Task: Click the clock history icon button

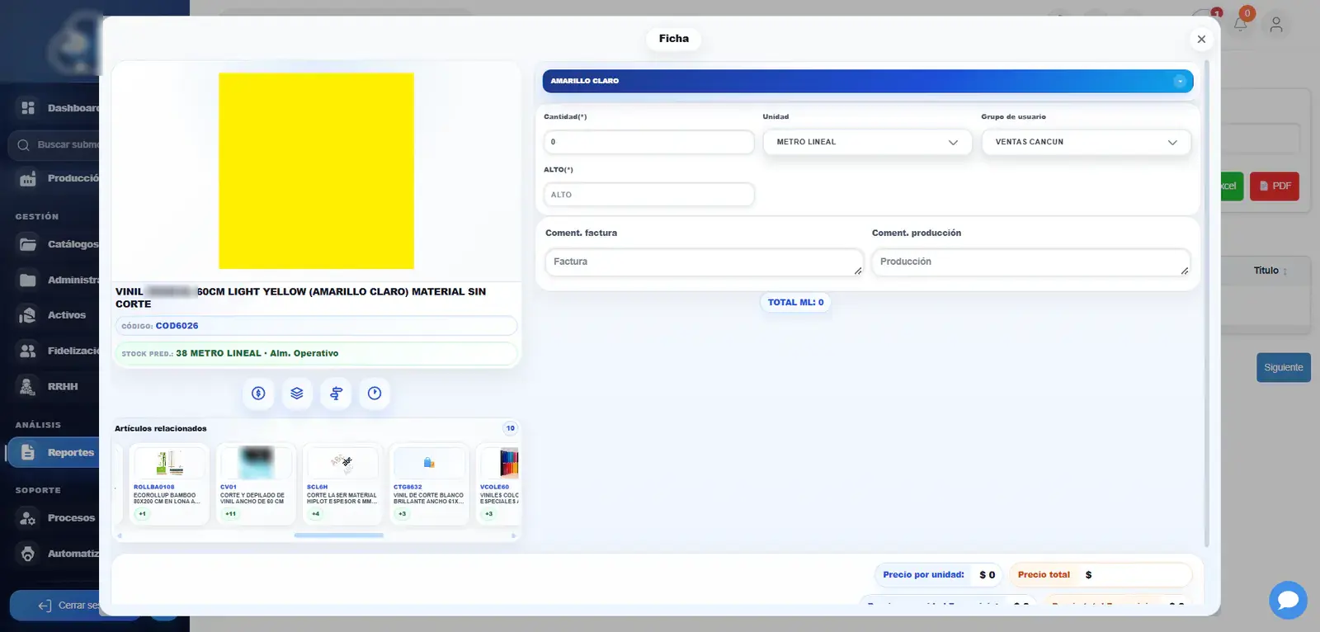Action: click(375, 394)
